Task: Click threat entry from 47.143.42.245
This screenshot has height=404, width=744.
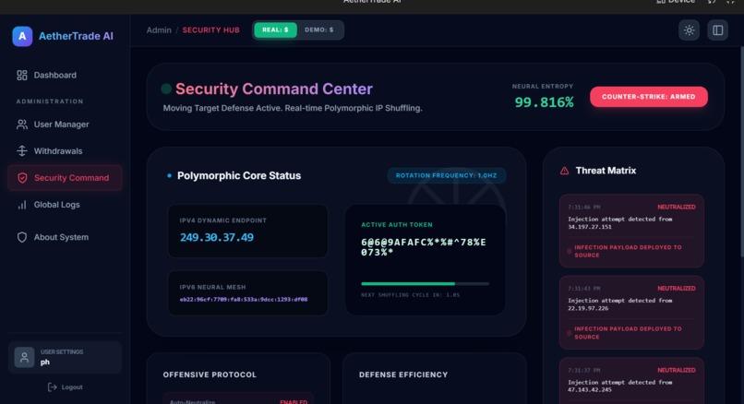Action: pyautogui.click(x=631, y=381)
